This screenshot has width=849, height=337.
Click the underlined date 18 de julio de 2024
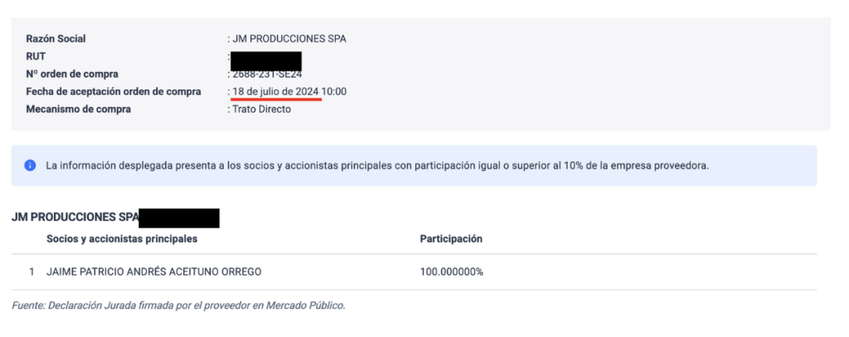tap(275, 92)
